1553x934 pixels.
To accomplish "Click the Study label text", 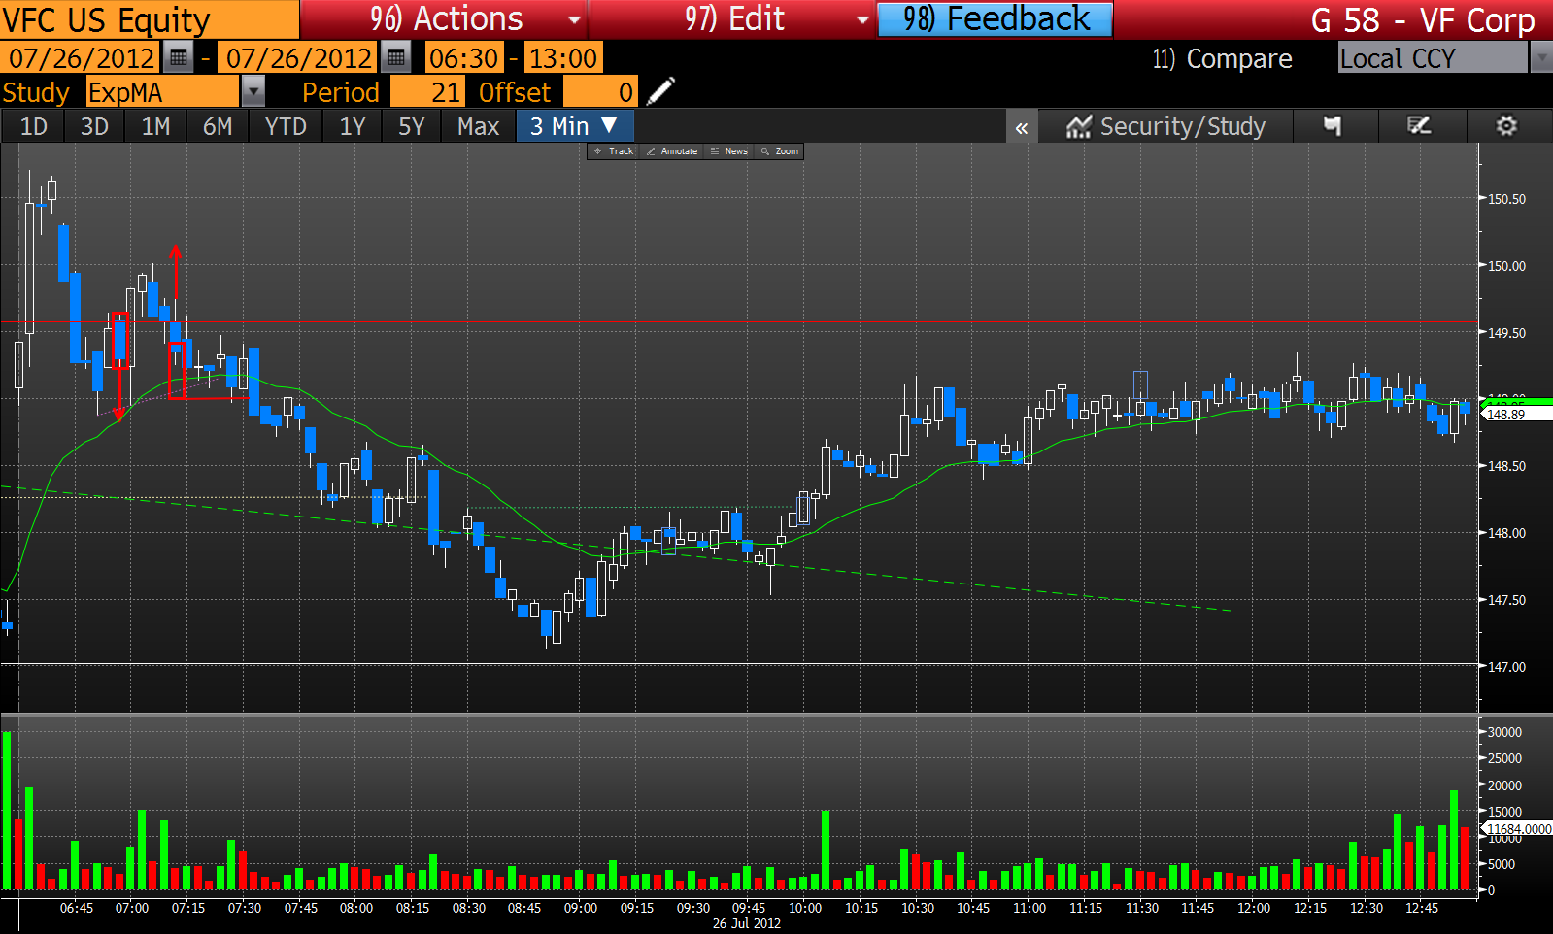I will [36, 92].
